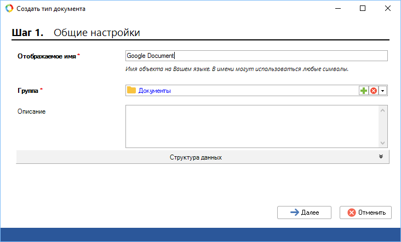401x242 pixels.
Task: Maximize the Создать тип документа window
Action: (x=363, y=9)
